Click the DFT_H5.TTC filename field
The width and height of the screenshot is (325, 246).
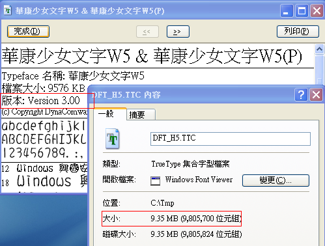point(231,139)
